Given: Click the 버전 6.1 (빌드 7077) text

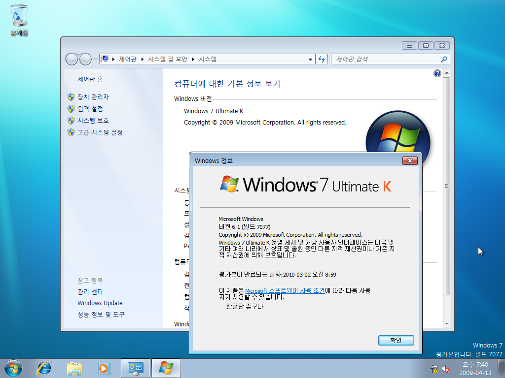Looking at the screenshot, I should click(245, 226).
